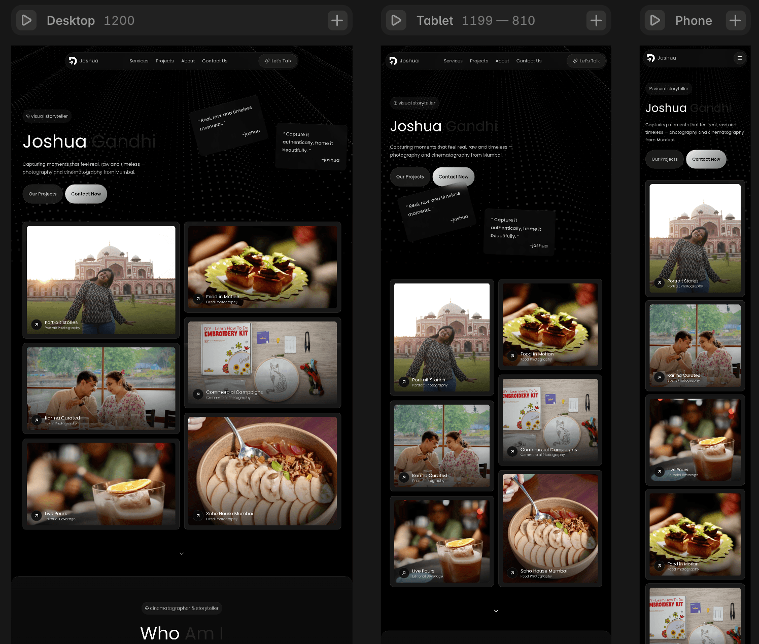
Task: Click Contact Now button in Desktop view
Action: (86, 194)
